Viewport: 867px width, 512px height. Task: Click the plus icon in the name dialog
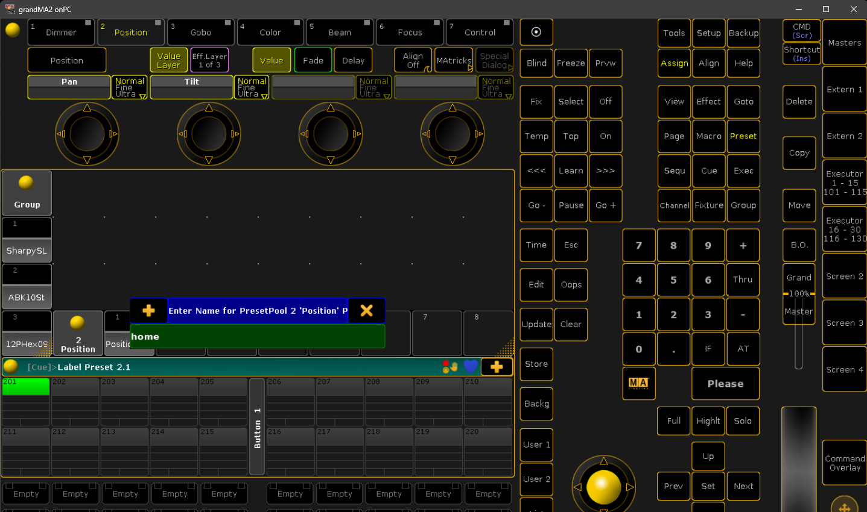148,311
